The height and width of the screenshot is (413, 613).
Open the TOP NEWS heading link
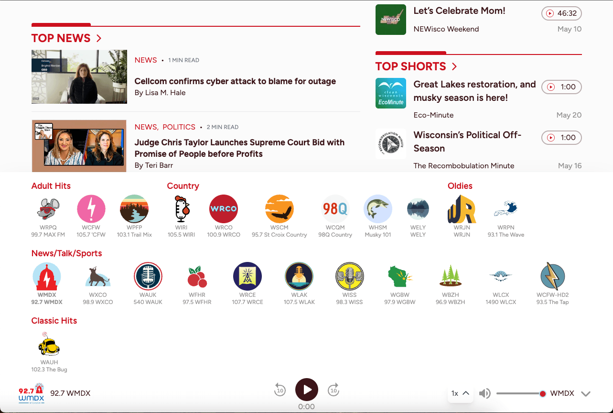tap(61, 38)
